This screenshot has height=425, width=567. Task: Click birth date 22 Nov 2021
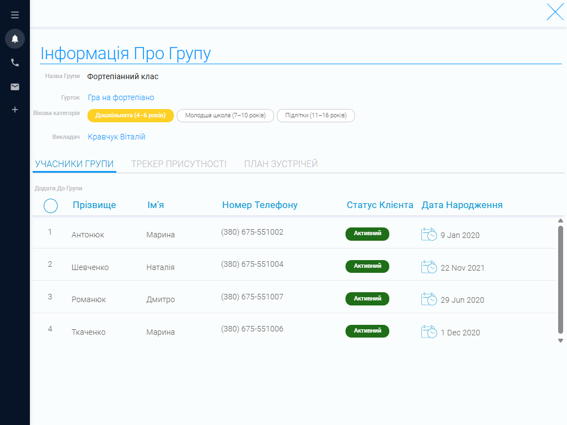[x=462, y=268]
